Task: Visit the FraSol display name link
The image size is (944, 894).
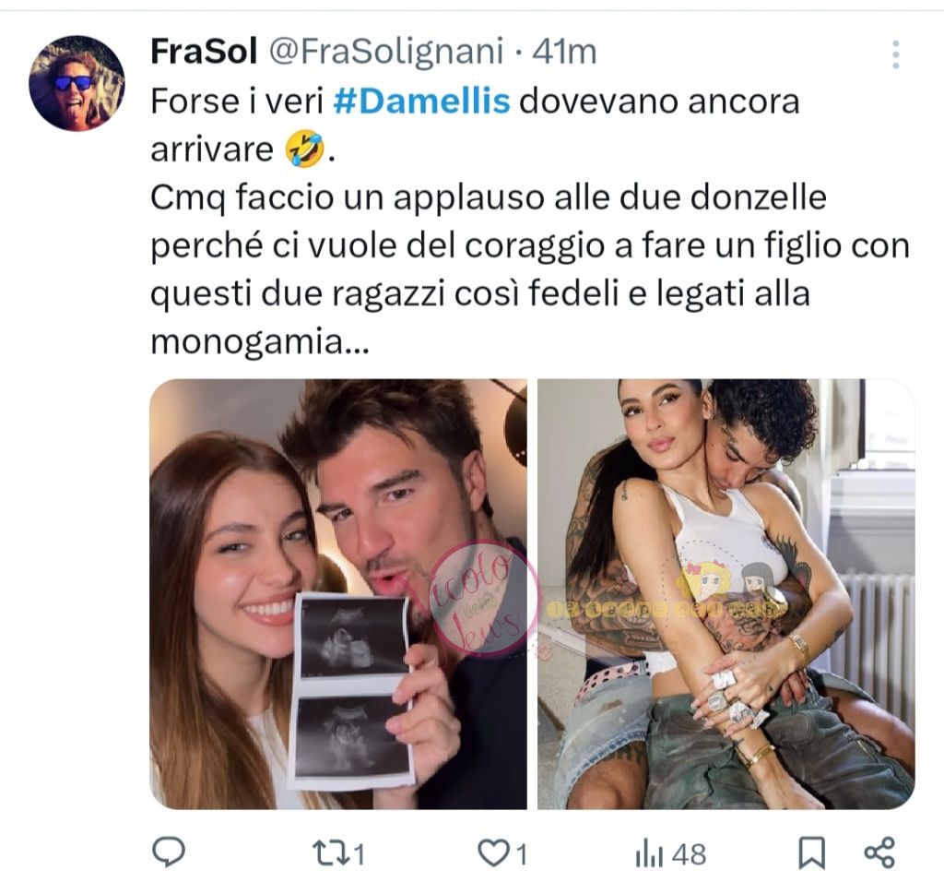Action: point(204,52)
